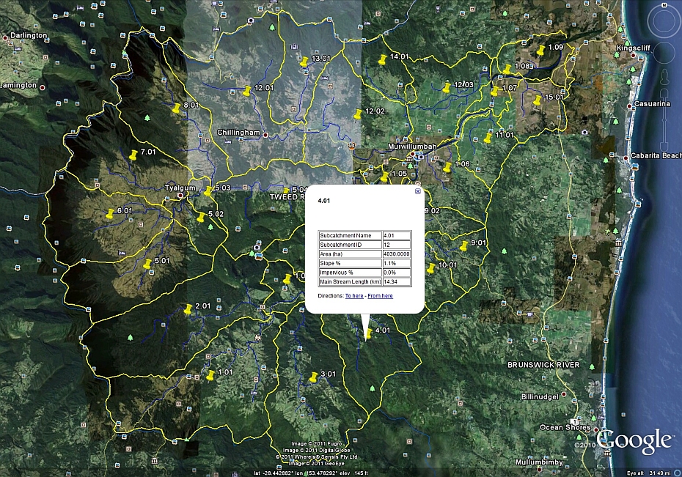The height and width of the screenshot is (477, 682).
Task: Click the 'From here' directions link
Action: (x=380, y=296)
